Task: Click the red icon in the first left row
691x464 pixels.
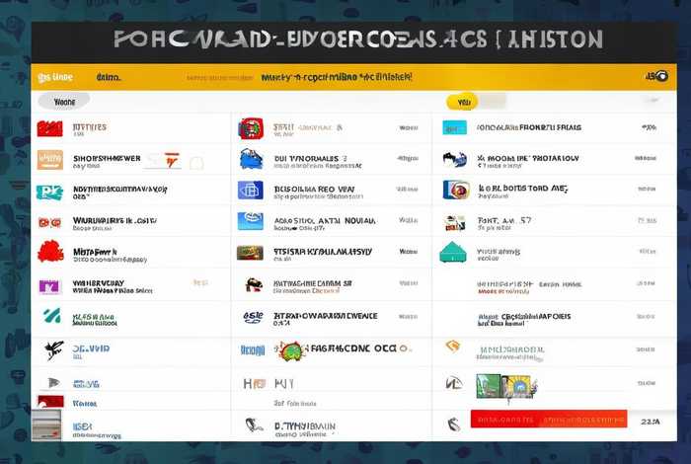Action: (x=49, y=127)
